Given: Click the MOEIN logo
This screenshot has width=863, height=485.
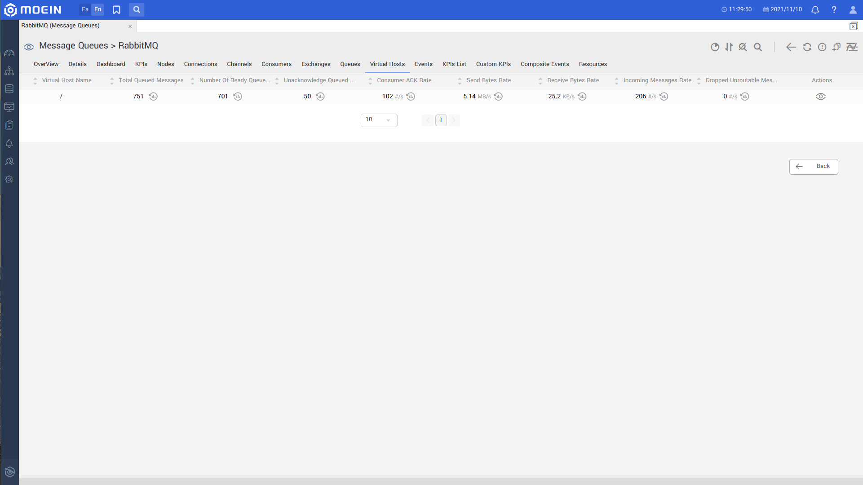Looking at the screenshot, I should click(x=33, y=9).
